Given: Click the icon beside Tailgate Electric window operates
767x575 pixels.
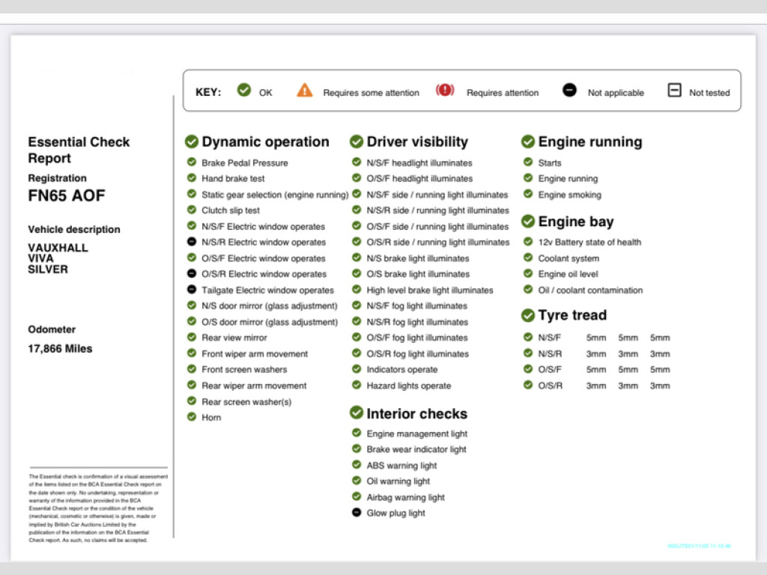Looking at the screenshot, I should (192, 290).
